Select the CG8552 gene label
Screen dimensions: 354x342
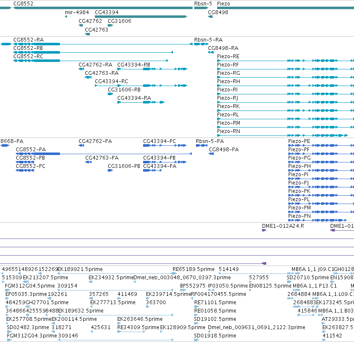(23, 4)
